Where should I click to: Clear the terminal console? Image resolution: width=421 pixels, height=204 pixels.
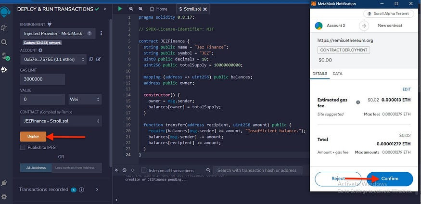124,170
